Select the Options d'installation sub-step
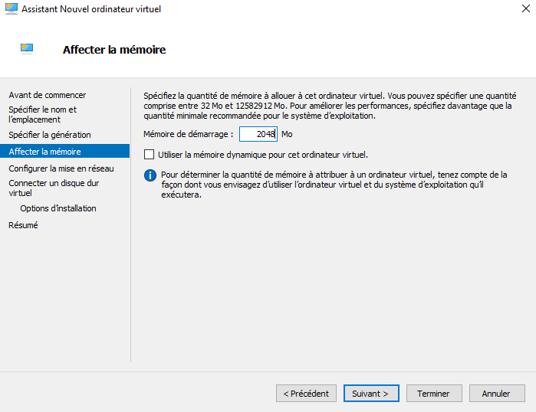The width and height of the screenshot is (536, 412). (x=58, y=208)
